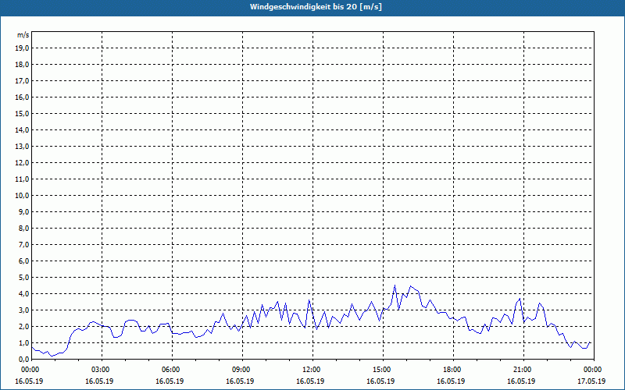Click the '06:00' time label

coord(171,370)
